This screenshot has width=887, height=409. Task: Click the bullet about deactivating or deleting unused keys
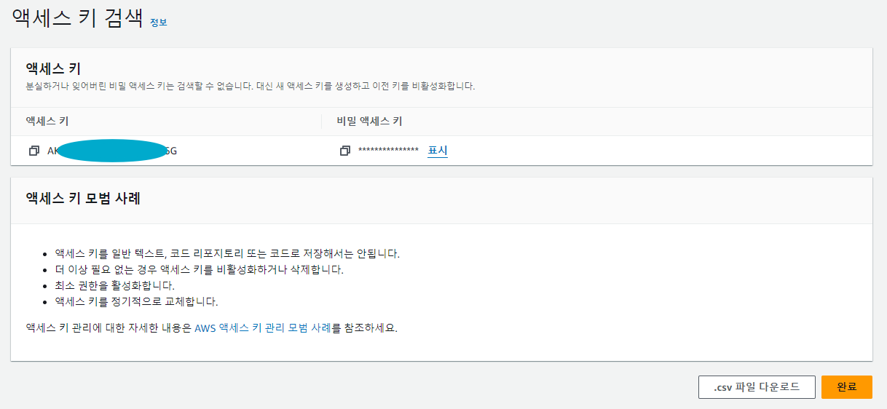coord(199,269)
